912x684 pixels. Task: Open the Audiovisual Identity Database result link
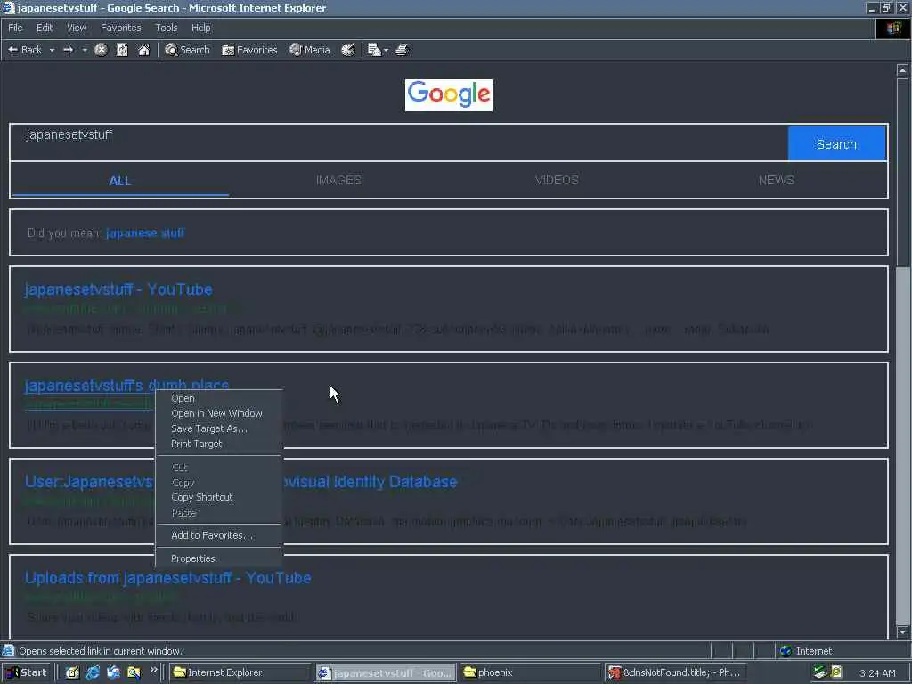click(x=240, y=482)
